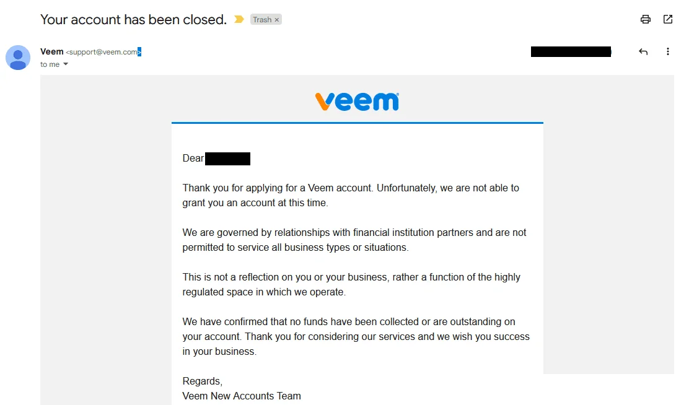Click the Veem logo in the email
676x405 pixels.
(357, 102)
